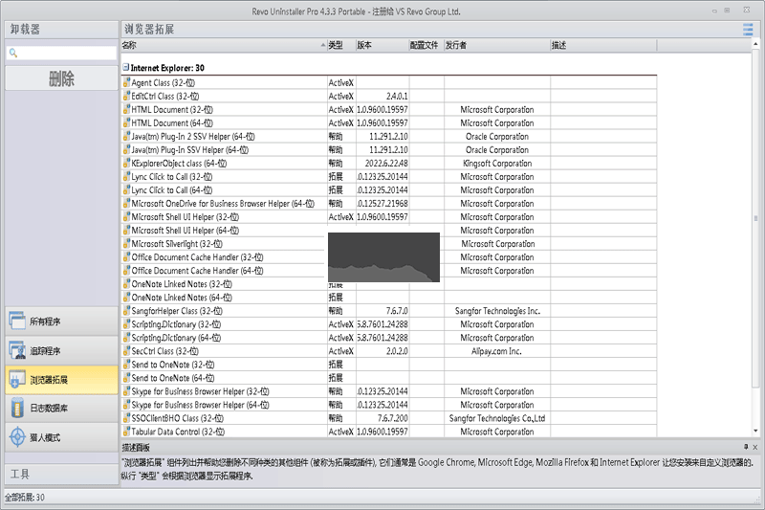Click the search magnifier icon
Image resolution: width=765 pixels, height=510 pixels.
(x=13, y=53)
